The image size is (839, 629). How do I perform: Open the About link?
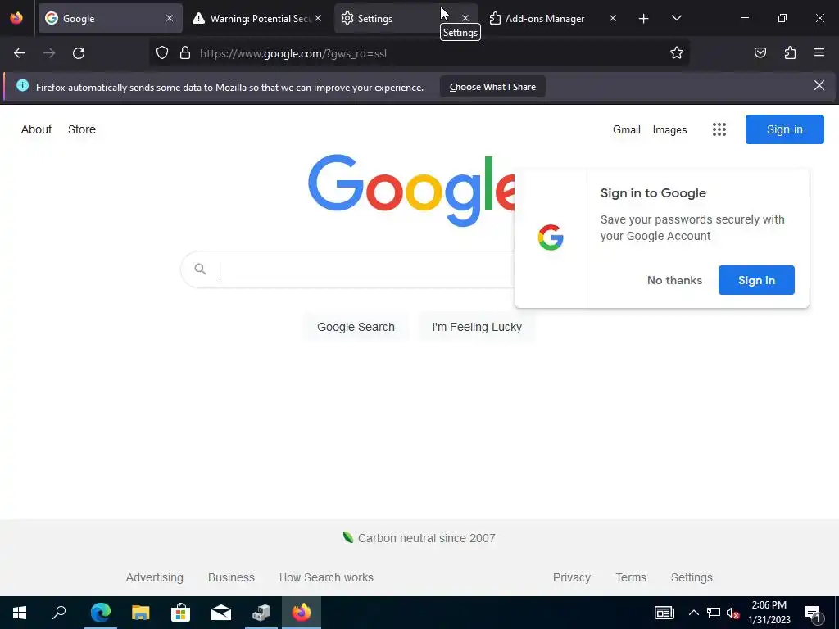tap(36, 129)
